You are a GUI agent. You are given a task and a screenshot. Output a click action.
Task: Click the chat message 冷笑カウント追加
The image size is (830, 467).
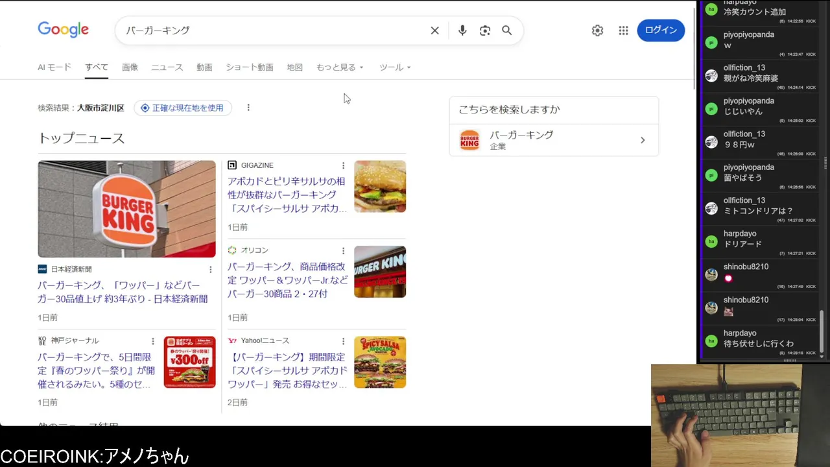pos(755,12)
